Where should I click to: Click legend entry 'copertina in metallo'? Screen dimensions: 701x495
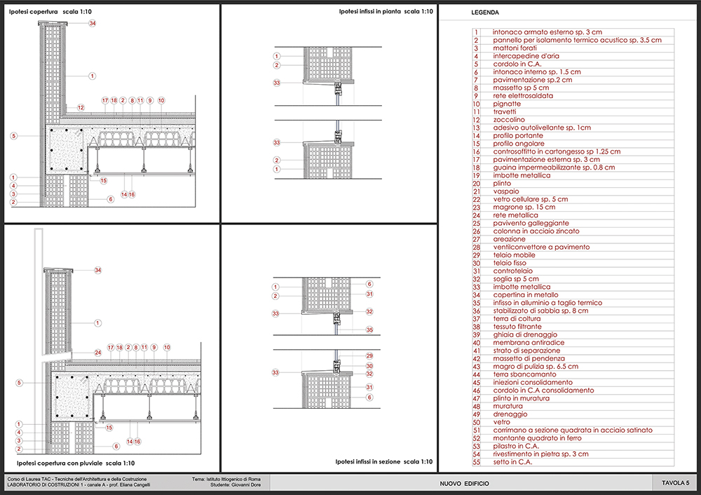(526, 295)
